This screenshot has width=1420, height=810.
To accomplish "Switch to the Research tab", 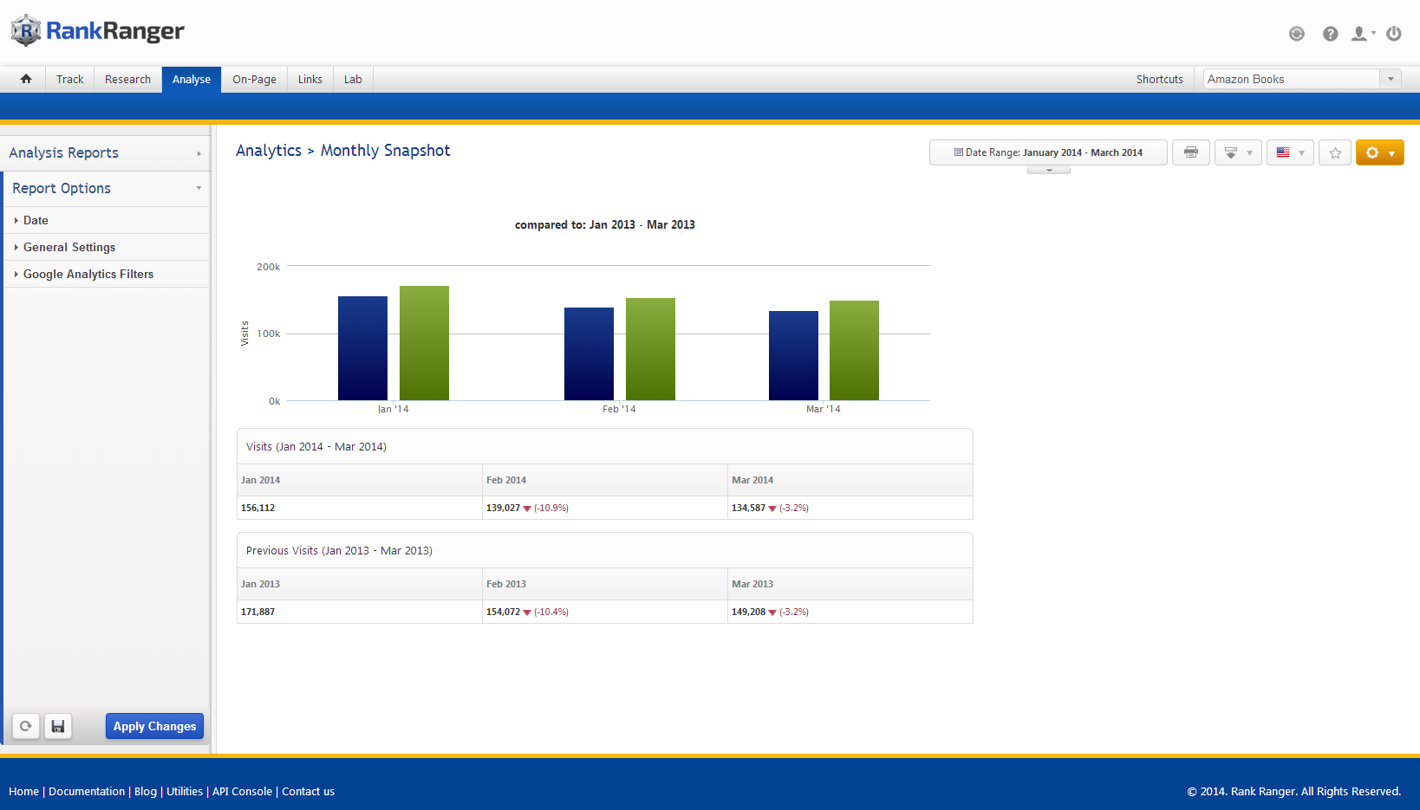I will pos(127,79).
